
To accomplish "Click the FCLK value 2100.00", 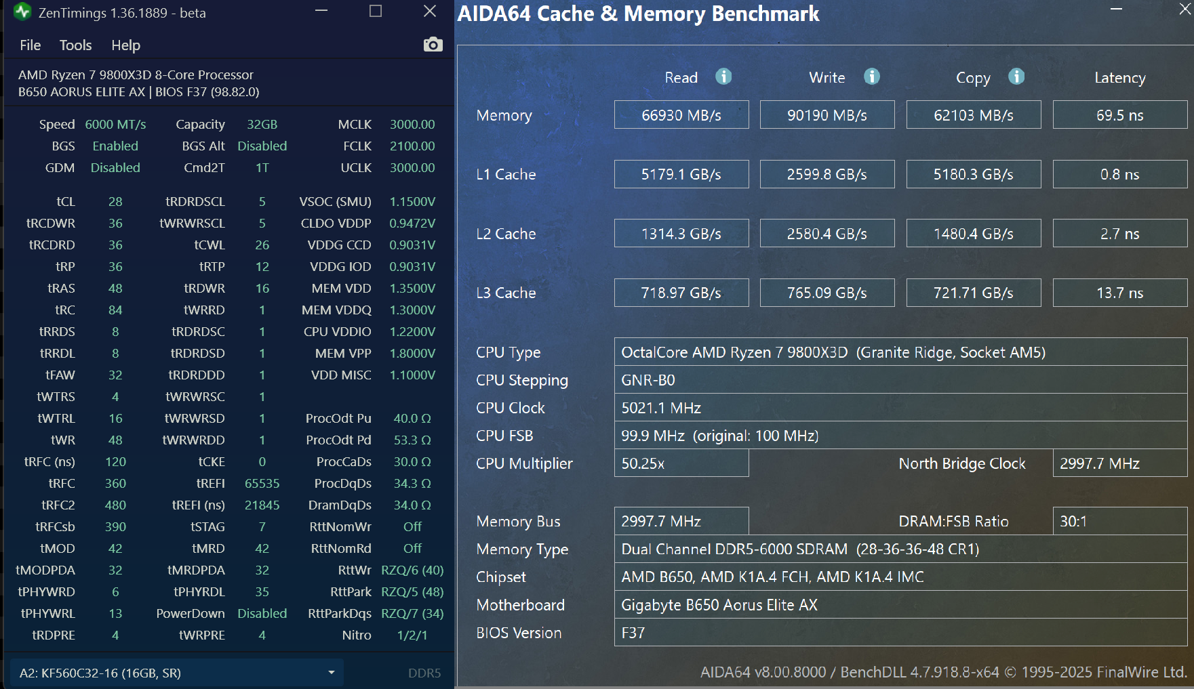I will (x=412, y=146).
